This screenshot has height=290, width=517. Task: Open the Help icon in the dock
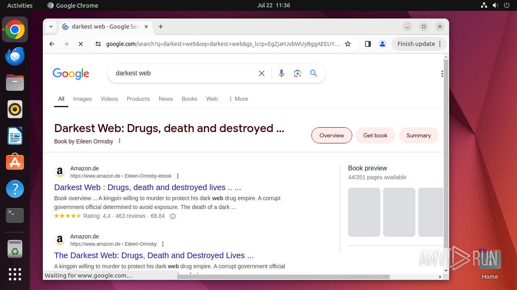pyautogui.click(x=15, y=188)
